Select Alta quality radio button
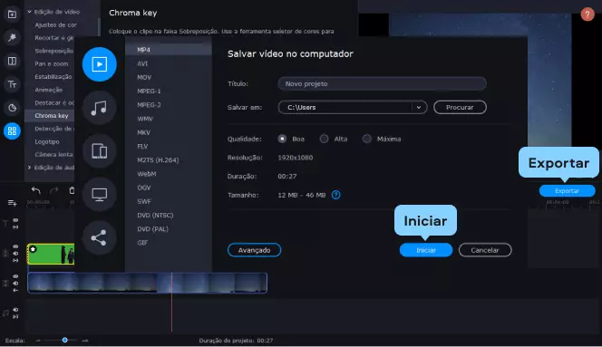Viewport: 602px width, 347px height. 324,139
